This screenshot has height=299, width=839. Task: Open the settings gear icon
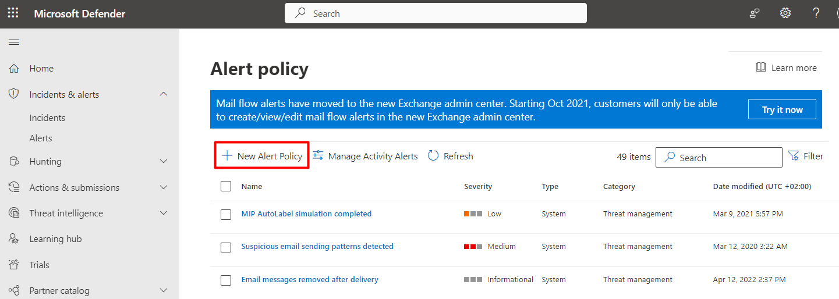pyautogui.click(x=785, y=13)
